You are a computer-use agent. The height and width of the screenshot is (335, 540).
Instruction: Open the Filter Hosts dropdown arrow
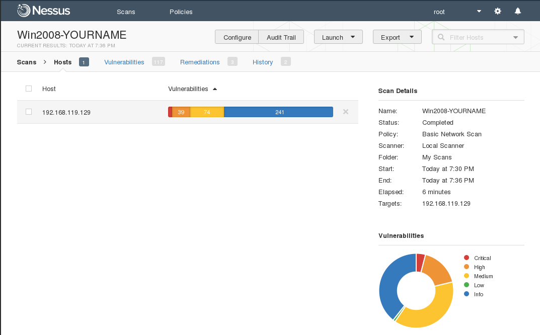coord(515,37)
